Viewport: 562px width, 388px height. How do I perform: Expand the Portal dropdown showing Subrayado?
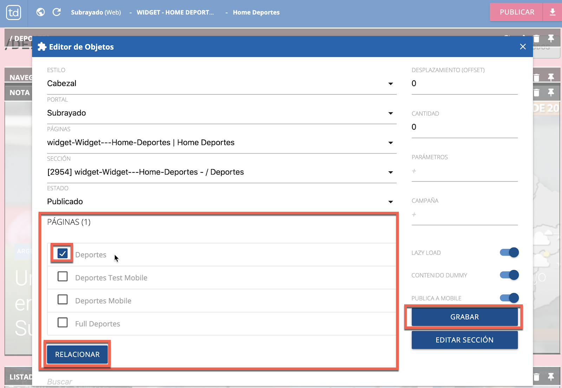[221, 113]
